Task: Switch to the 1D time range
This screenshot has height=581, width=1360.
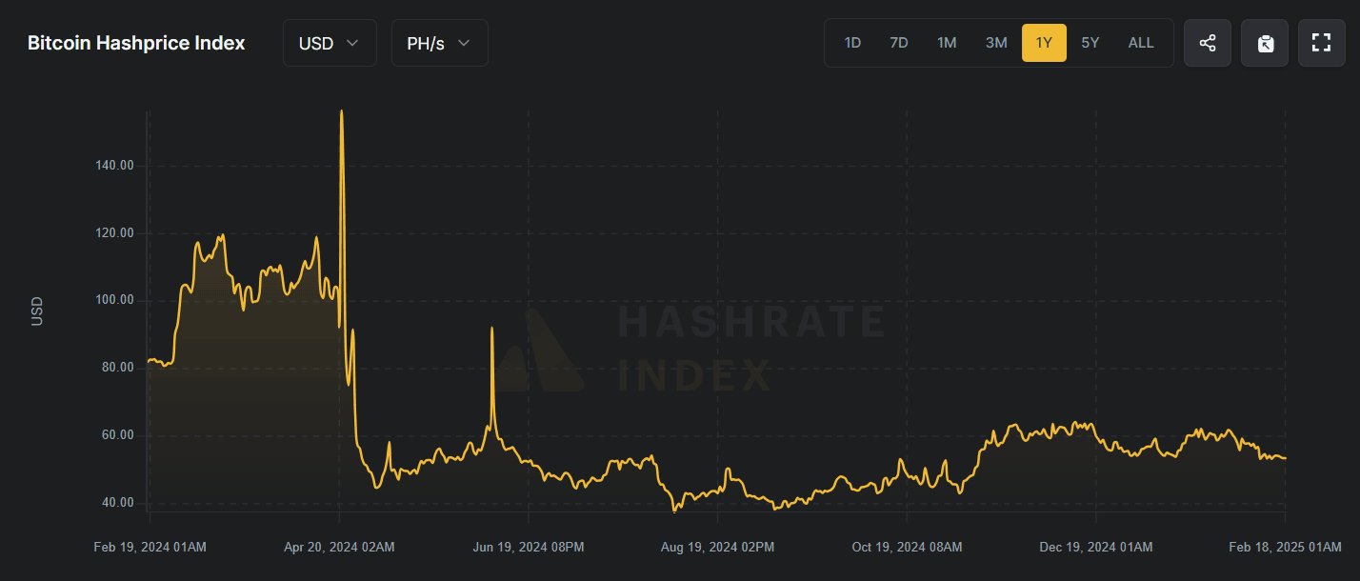Action: click(852, 43)
